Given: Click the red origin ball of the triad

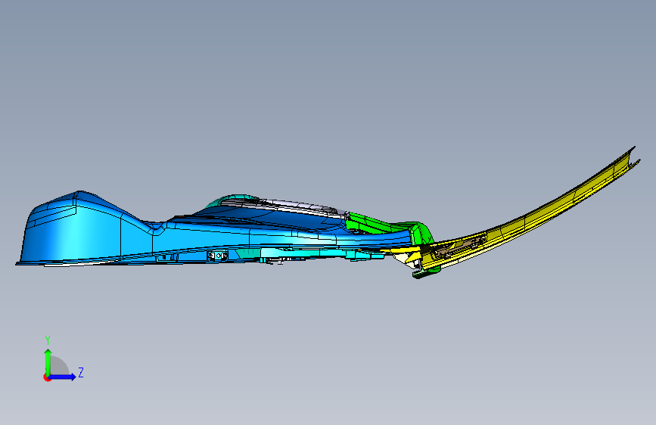Looking at the screenshot, I should 46,377.
